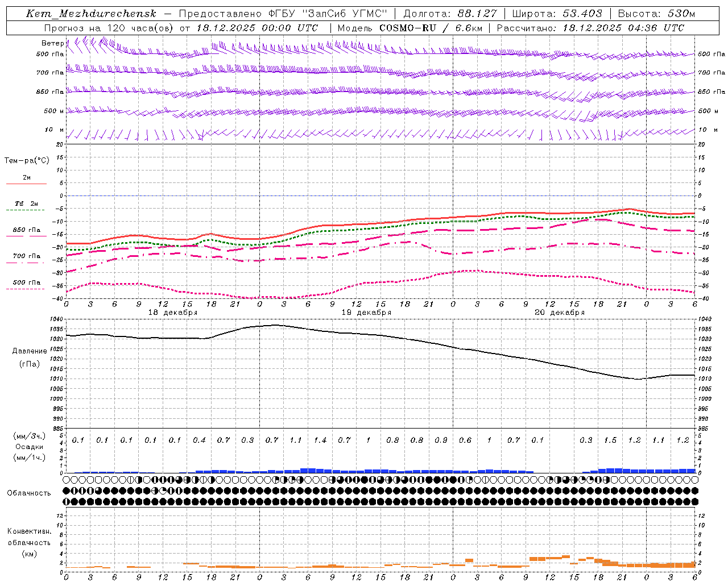Click 1010 on the right pressure axis
The image size is (728, 582).
coord(705,379)
